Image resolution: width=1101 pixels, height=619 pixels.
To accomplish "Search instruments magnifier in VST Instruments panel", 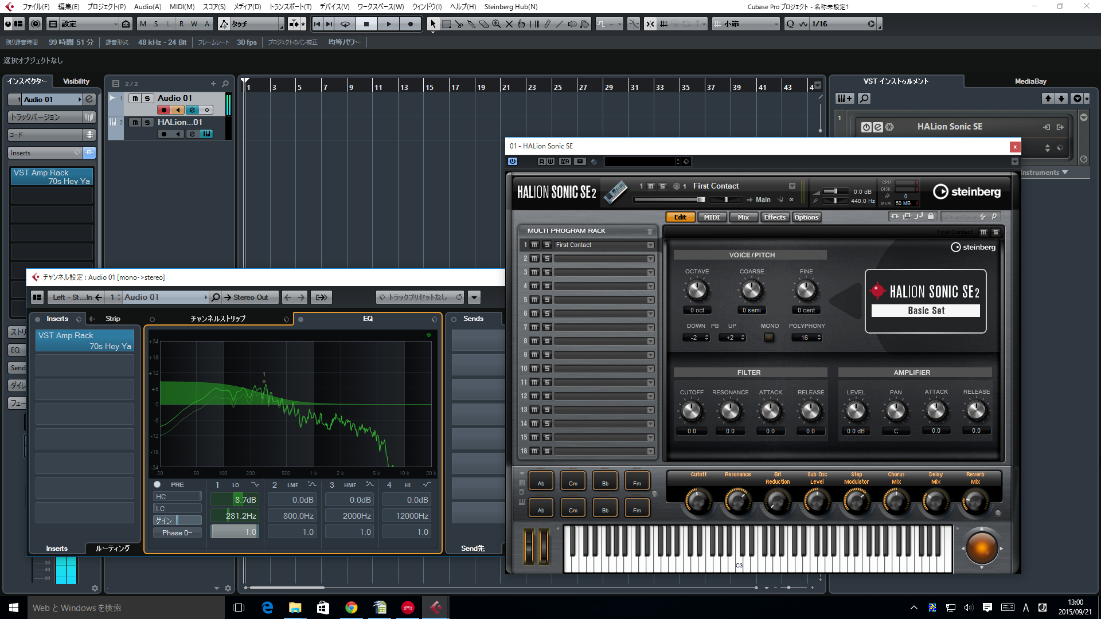I will (864, 99).
